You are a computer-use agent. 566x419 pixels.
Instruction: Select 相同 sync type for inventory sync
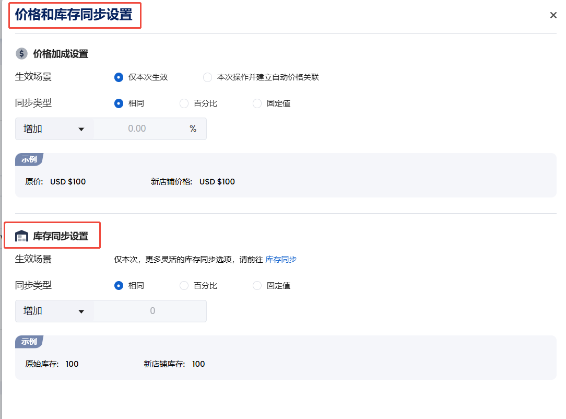coord(119,286)
